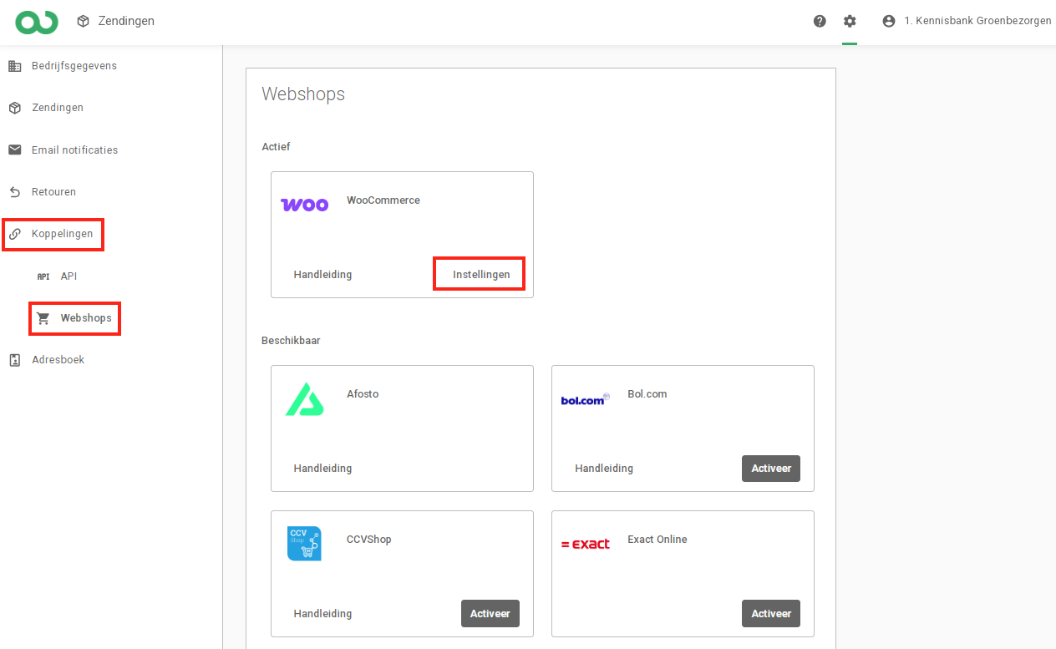Open the settings gear icon
The image size is (1056, 649).
point(850,21)
